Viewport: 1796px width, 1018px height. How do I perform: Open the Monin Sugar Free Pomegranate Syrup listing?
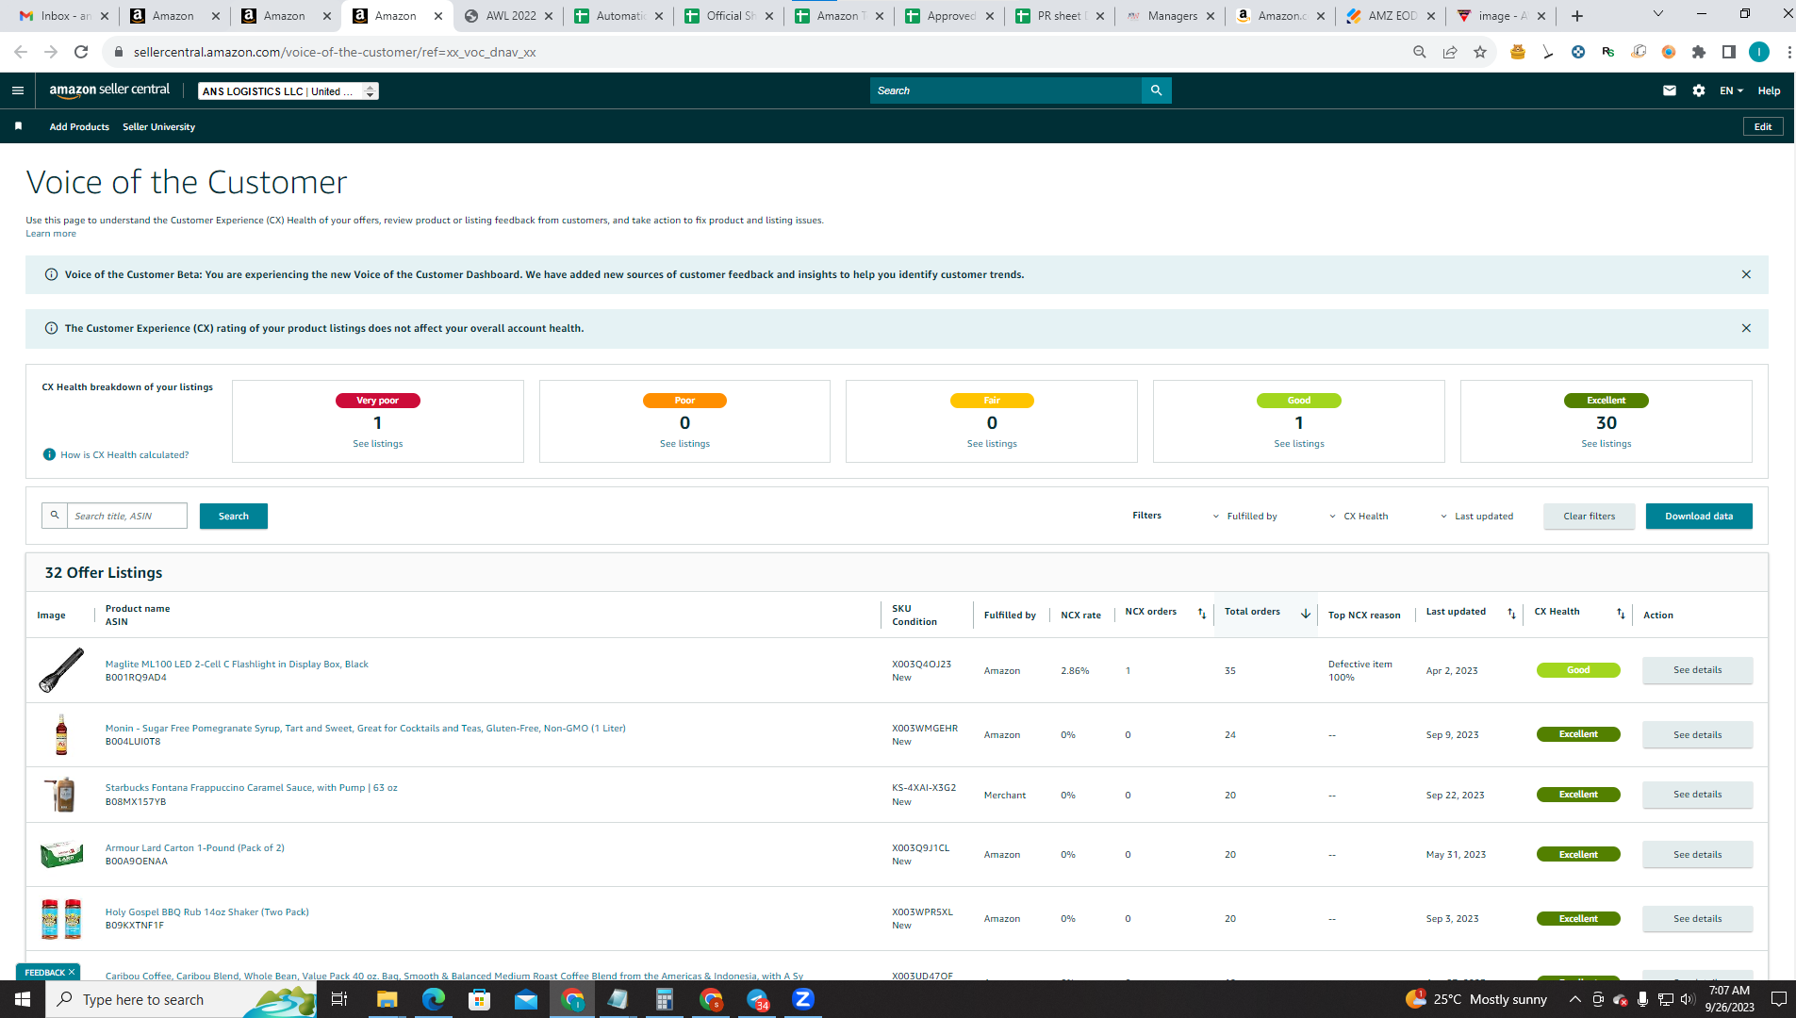click(365, 729)
